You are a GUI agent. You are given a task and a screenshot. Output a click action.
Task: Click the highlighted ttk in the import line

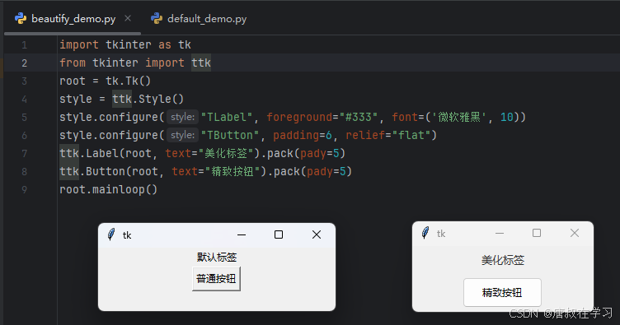pos(201,63)
